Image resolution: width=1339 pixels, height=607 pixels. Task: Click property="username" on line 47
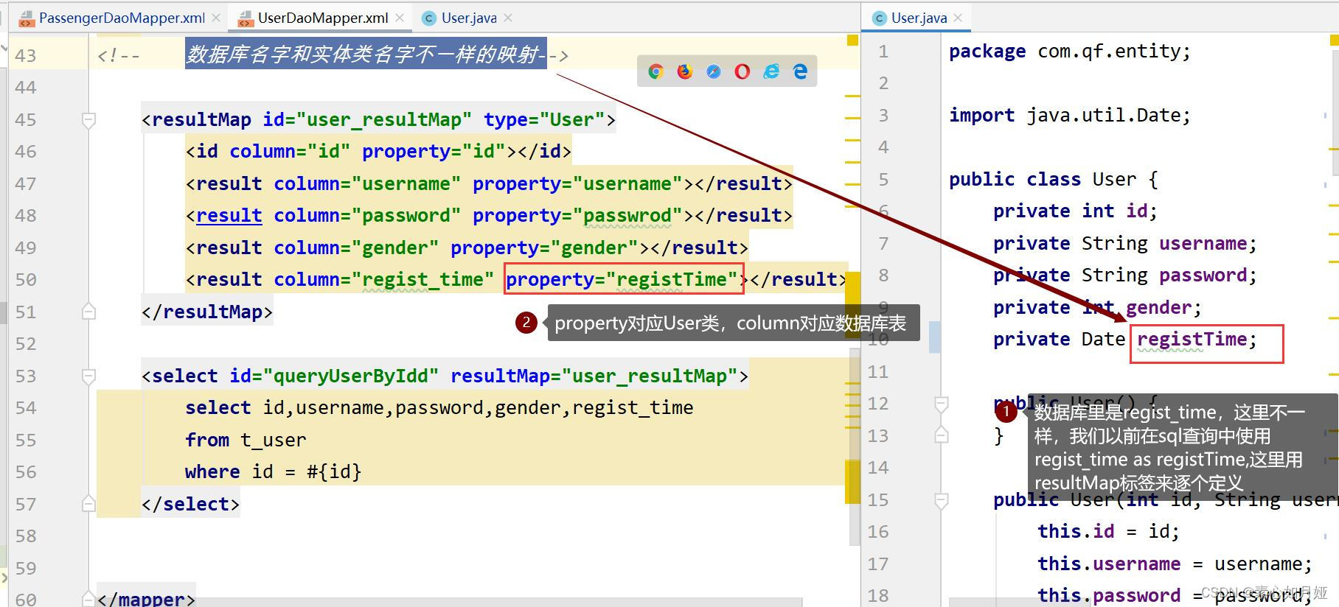coord(577,183)
